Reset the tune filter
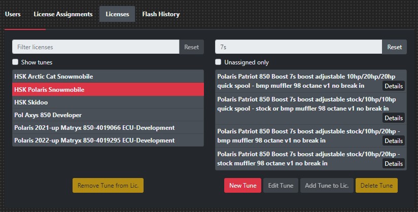The height and width of the screenshot is (212, 418). tap(394, 47)
